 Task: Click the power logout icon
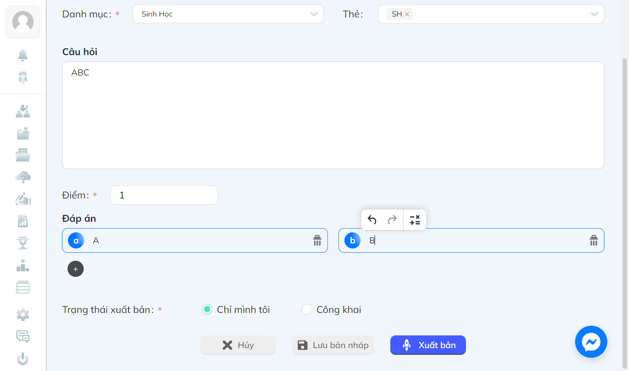[23, 359]
